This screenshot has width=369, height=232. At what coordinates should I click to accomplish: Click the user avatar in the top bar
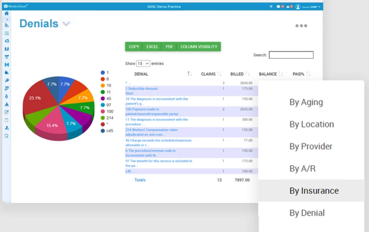click(298, 6)
